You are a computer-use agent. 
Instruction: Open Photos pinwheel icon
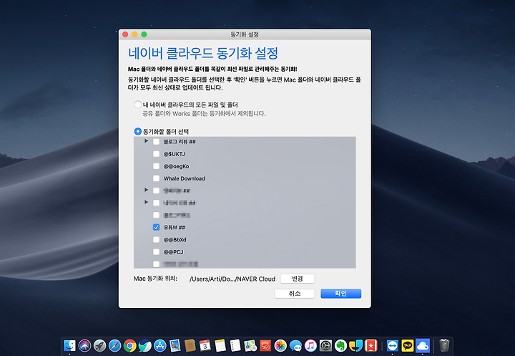point(280,346)
